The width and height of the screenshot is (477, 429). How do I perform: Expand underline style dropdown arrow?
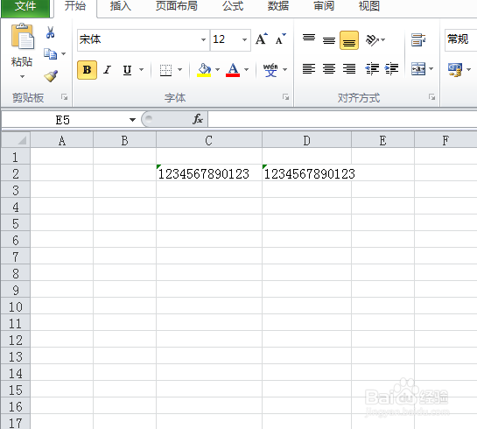[x=141, y=70]
